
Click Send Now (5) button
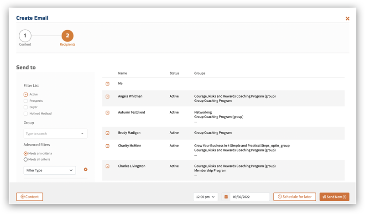334,197
